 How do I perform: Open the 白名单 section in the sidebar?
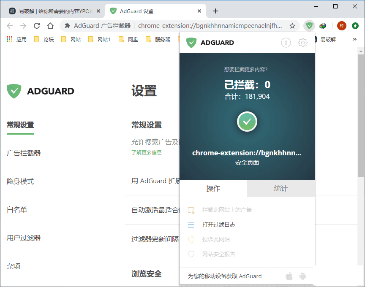[17, 209]
